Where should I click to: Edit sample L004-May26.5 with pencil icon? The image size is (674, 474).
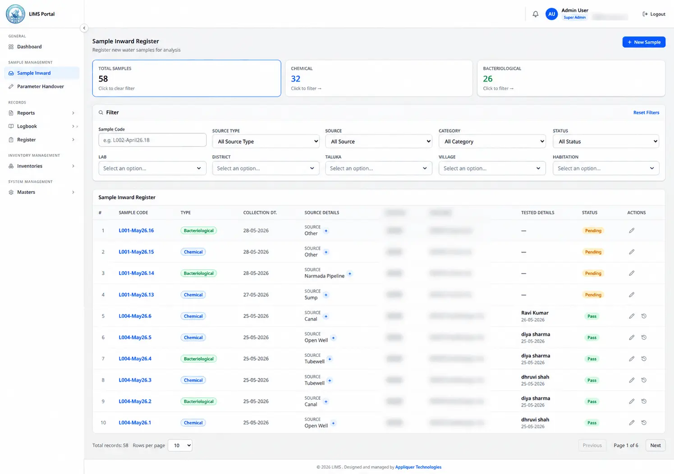[x=632, y=337]
